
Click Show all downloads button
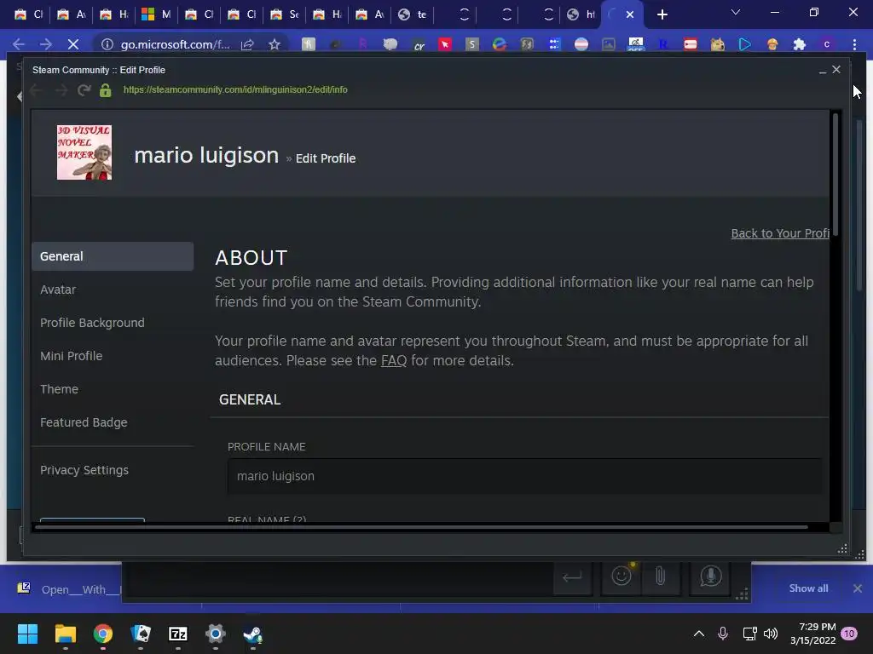point(808,588)
